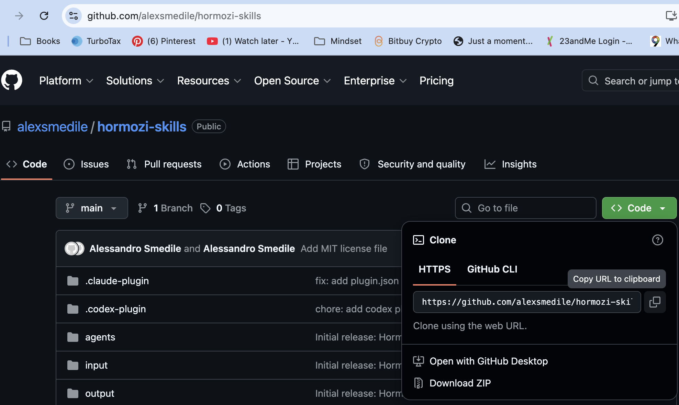Expand the Resources menu
Viewport: 679px width, 405px height.
coord(209,81)
